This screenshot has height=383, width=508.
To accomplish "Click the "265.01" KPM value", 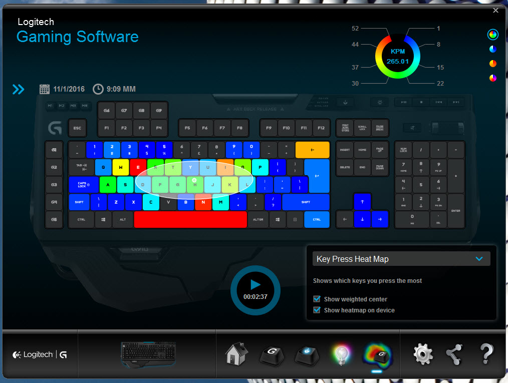I will click(x=397, y=61).
